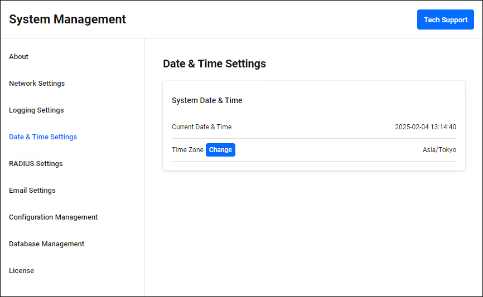
Task: Open Logging Settings section
Action: (36, 110)
